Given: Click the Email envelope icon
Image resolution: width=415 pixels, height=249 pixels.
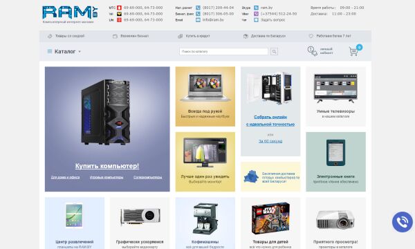Looking at the screenshot, I should point(198,20).
